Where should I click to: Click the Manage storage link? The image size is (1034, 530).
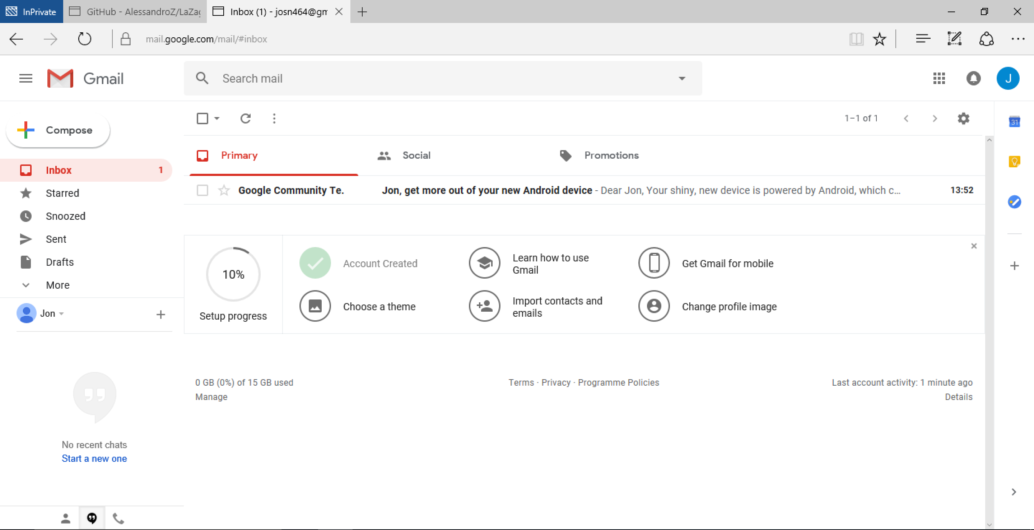coord(211,396)
